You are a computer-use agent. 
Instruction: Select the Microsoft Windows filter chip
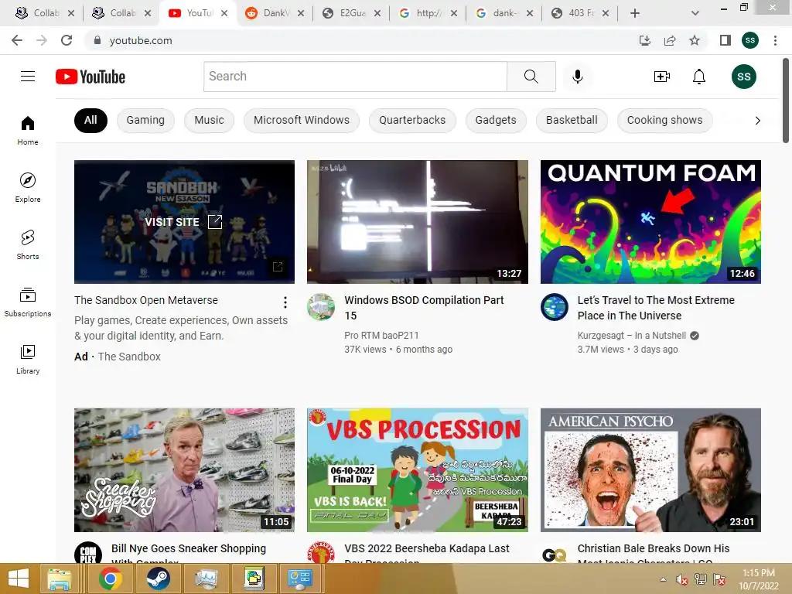pos(302,120)
